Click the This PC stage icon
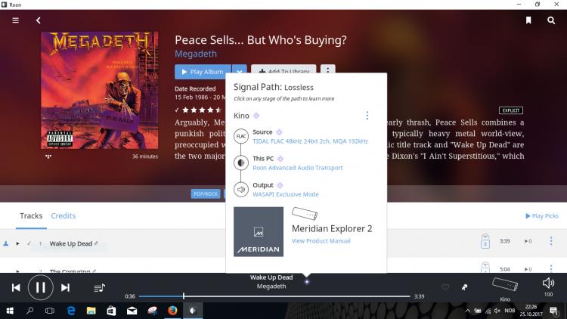Screen dimensions: 567x319 241,163
